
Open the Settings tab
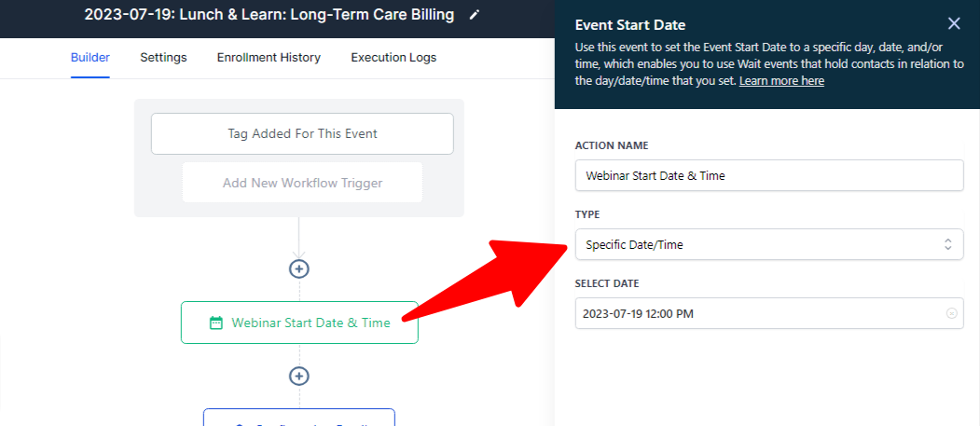[x=163, y=58]
